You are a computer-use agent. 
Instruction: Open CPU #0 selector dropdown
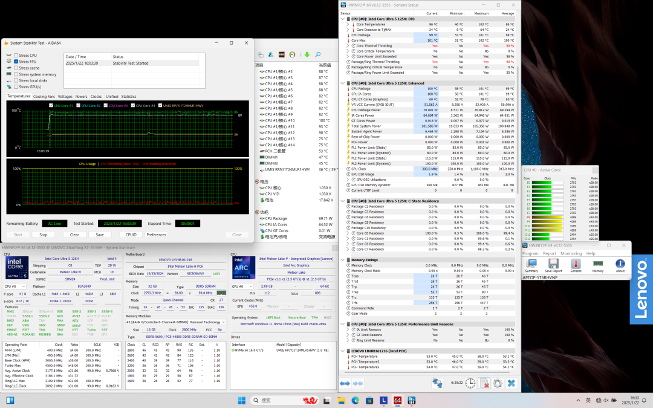coord(15,287)
